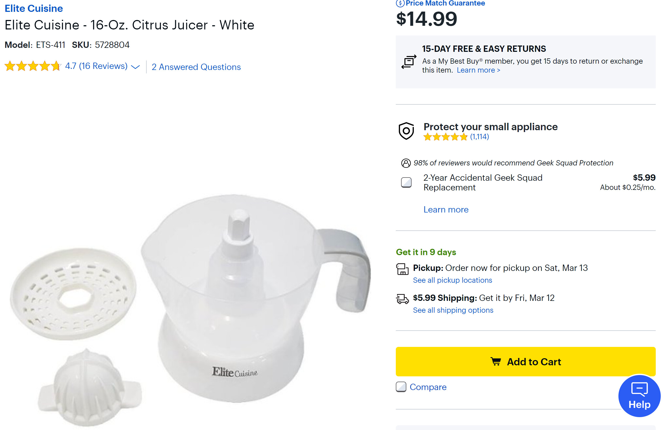This screenshot has height=430, width=666.
Task: Click the Price Match Guarantee dollar icon
Action: tap(400, 3)
